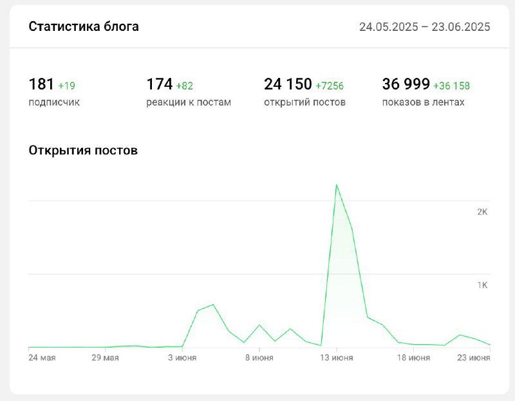This screenshot has height=401, width=515.
Task: Click the Статистика блога header
Action: 84,27
